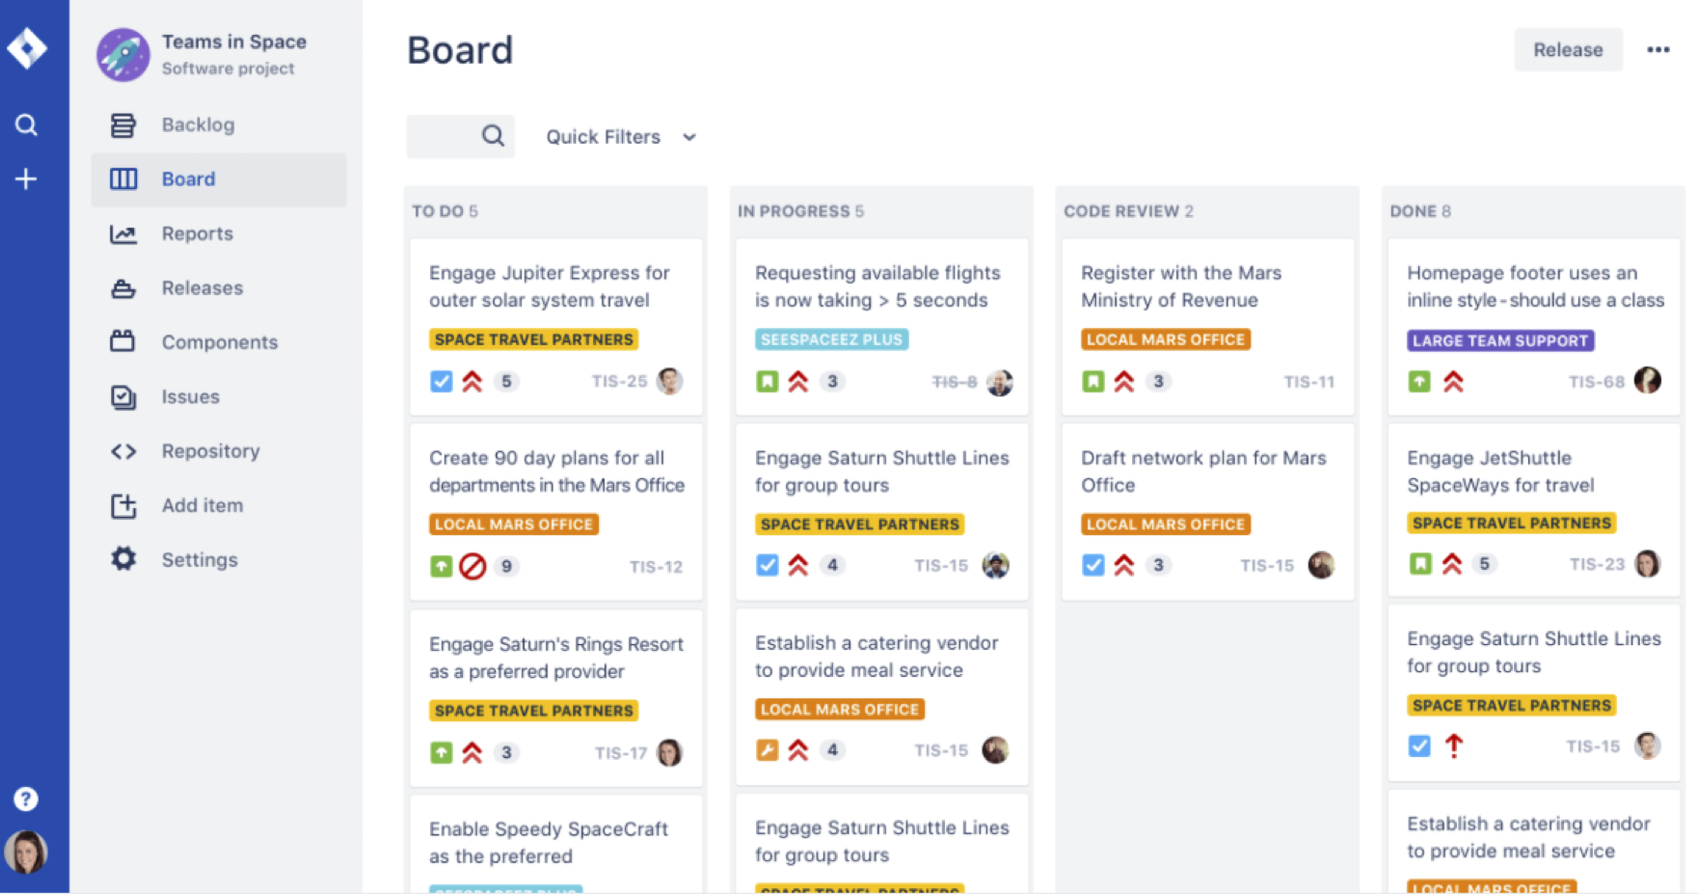Image resolution: width=1699 pixels, height=895 pixels.
Task: Click Add item in the sidebar
Action: [219, 505]
